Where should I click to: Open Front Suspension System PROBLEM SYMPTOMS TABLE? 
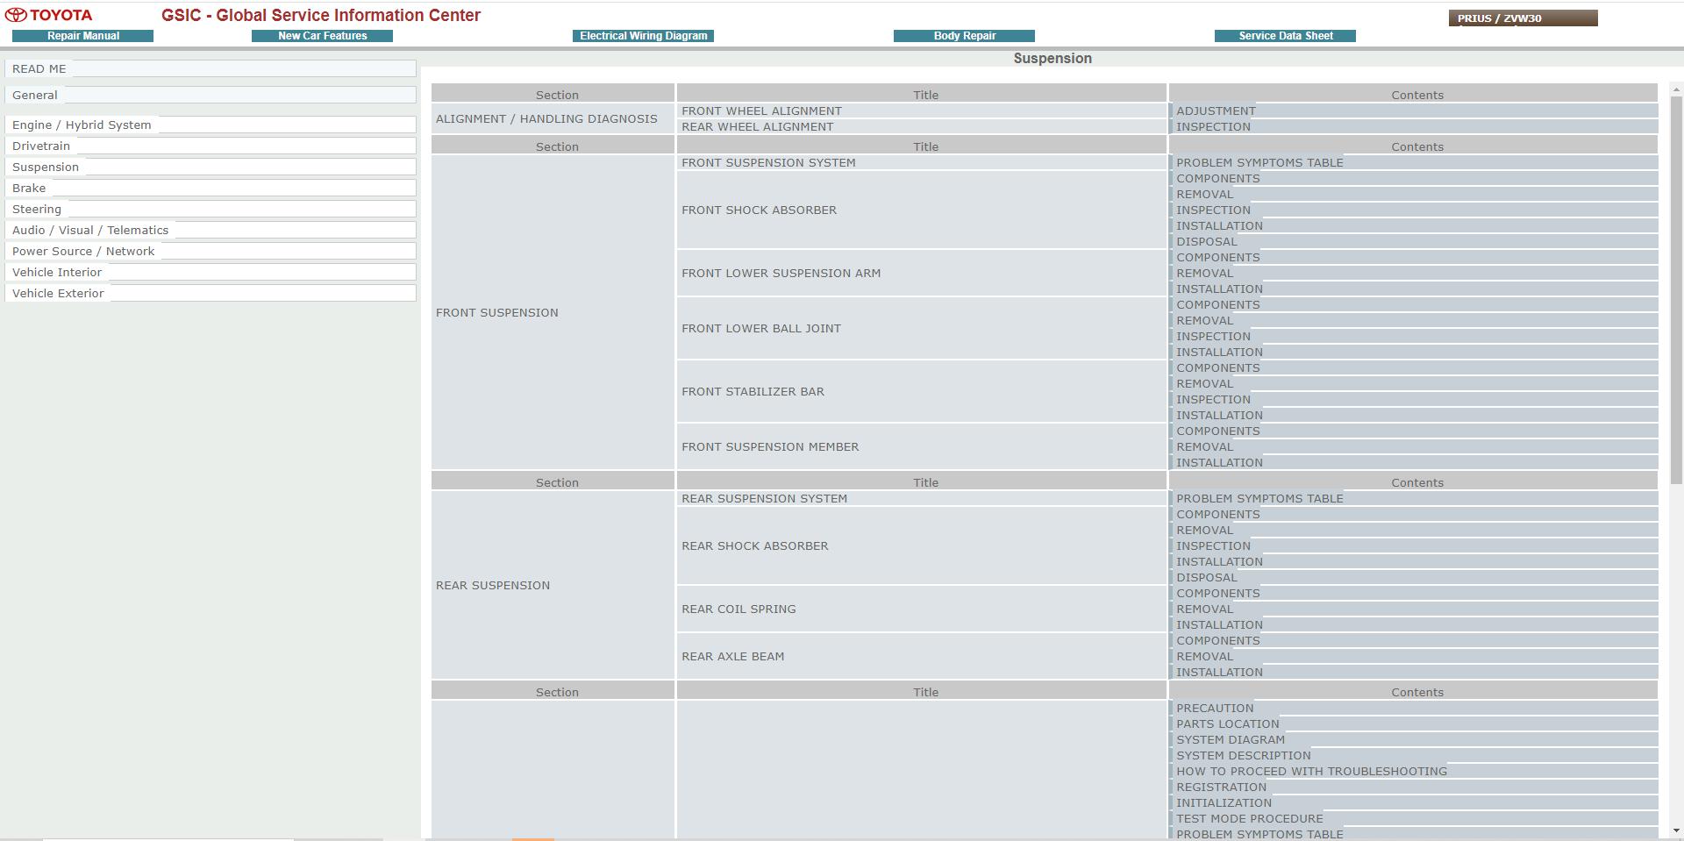point(1259,162)
